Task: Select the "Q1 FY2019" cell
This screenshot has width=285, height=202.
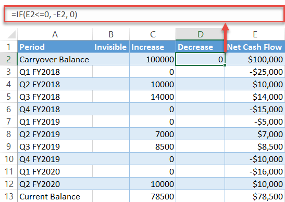Action: point(55,122)
